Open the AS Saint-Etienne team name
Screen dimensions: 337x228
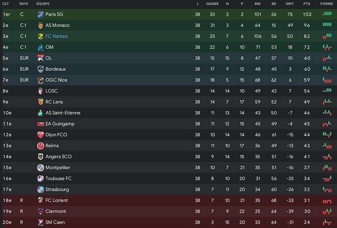(63, 113)
